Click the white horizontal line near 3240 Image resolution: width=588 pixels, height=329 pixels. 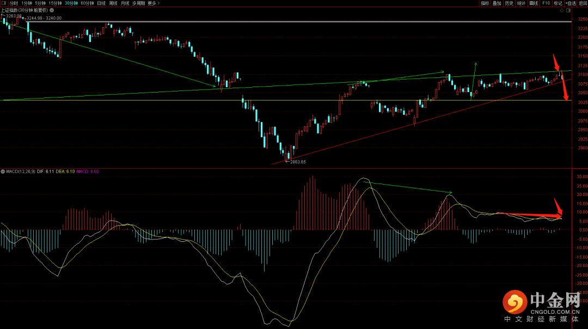(x=272, y=22)
